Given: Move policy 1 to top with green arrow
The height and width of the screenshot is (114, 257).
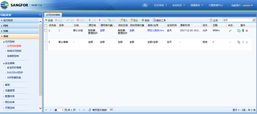Looking at the screenshot, I should tap(243, 31).
